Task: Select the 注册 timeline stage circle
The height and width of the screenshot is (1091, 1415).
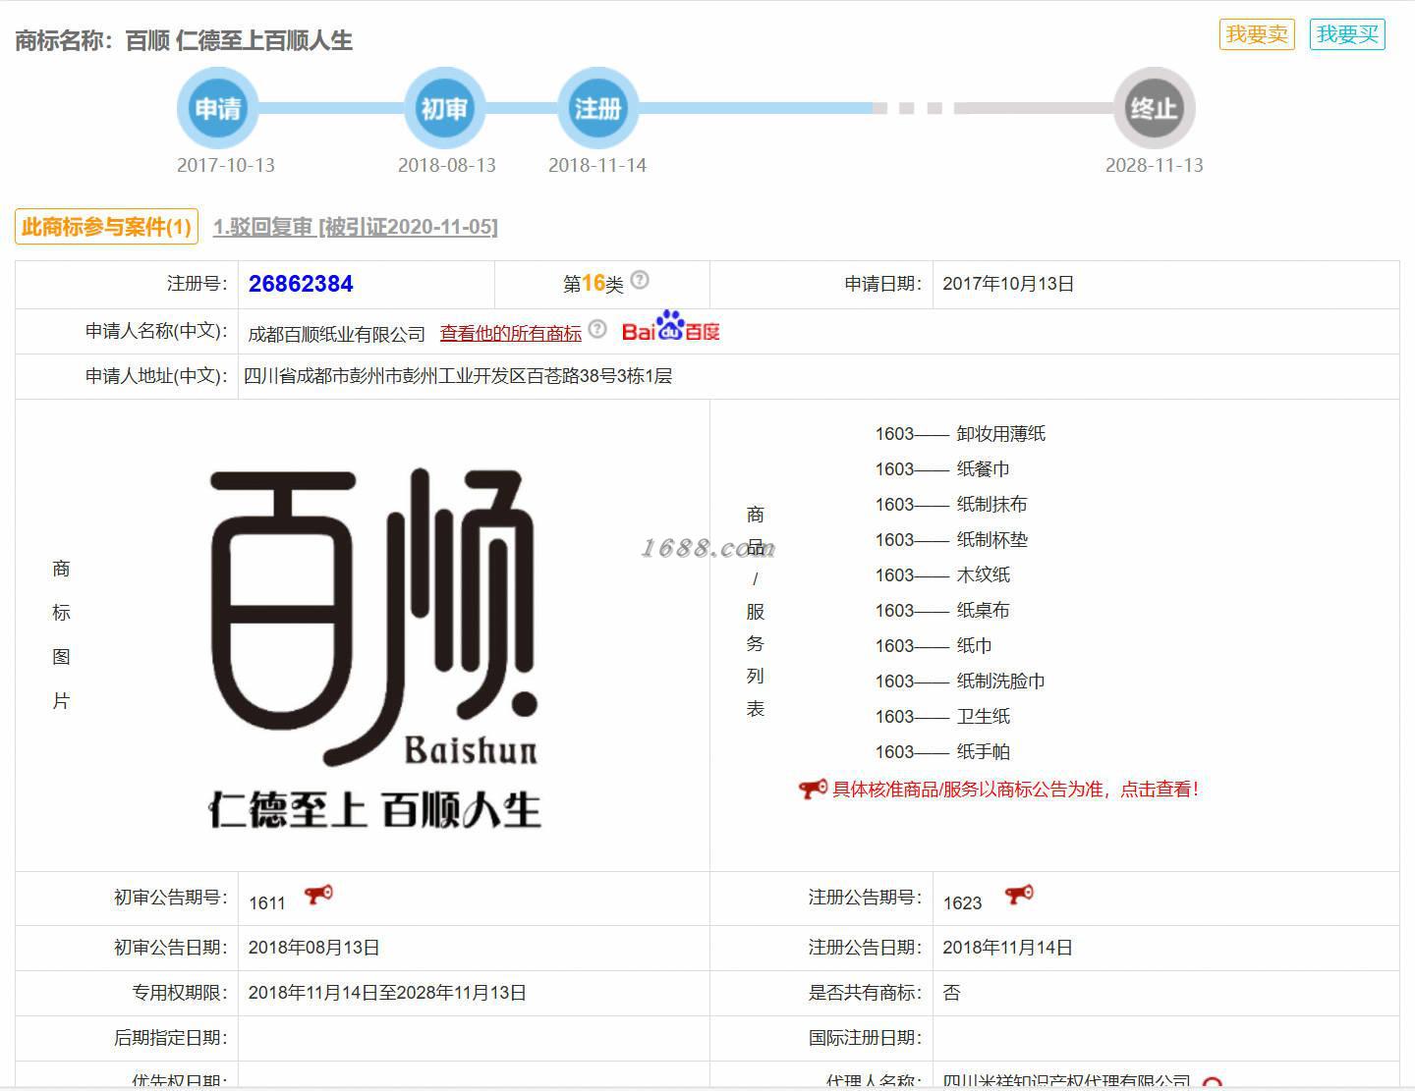Action: tap(597, 108)
